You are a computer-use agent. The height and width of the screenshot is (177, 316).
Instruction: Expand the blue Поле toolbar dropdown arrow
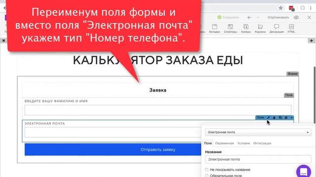pyautogui.click(x=291, y=118)
